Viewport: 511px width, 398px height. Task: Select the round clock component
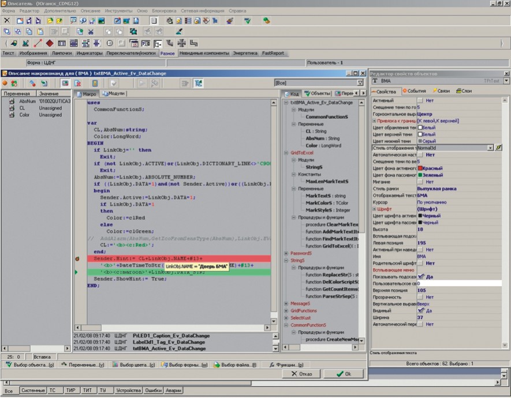[x=110, y=43]
